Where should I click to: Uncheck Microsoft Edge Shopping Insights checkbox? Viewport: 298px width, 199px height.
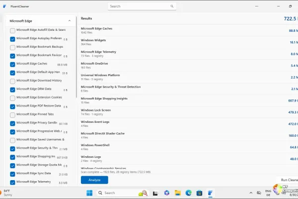point(12,157)
